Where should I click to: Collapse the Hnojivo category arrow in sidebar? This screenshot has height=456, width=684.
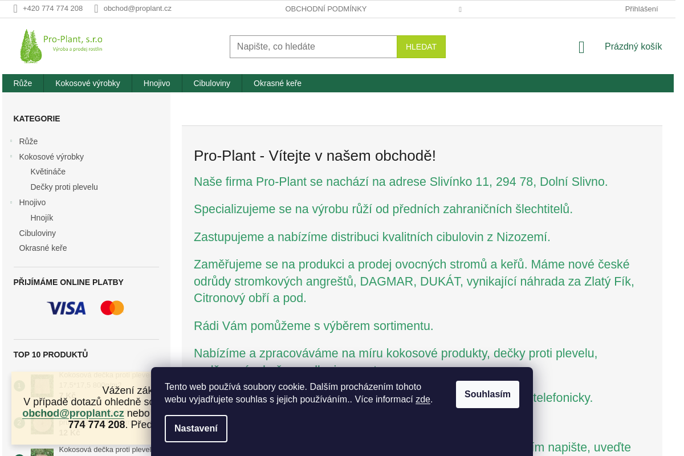11,202
